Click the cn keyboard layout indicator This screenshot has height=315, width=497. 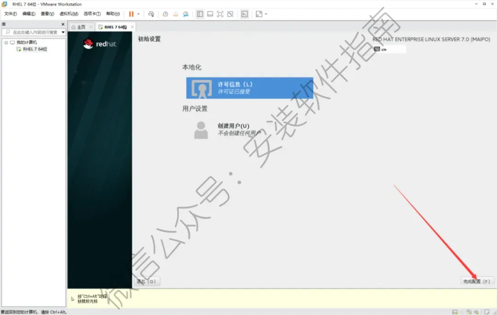389,49
